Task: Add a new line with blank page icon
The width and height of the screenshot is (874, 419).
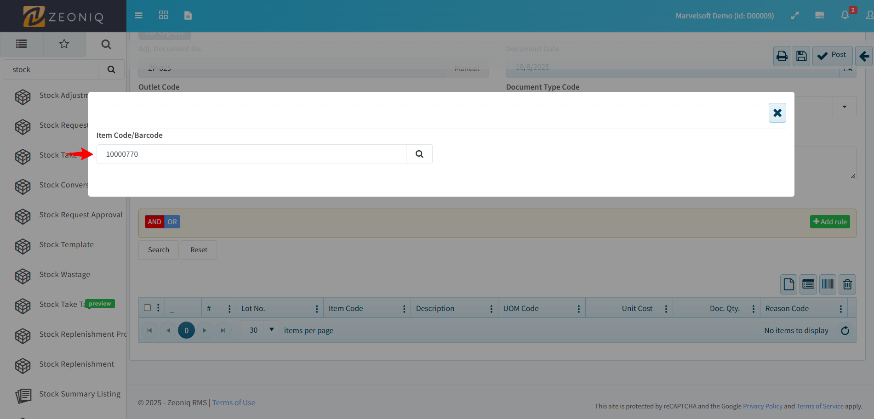Action: coord(789,284)
